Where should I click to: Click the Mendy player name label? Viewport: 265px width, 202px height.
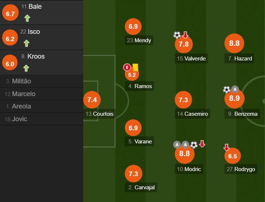(139, 40)
